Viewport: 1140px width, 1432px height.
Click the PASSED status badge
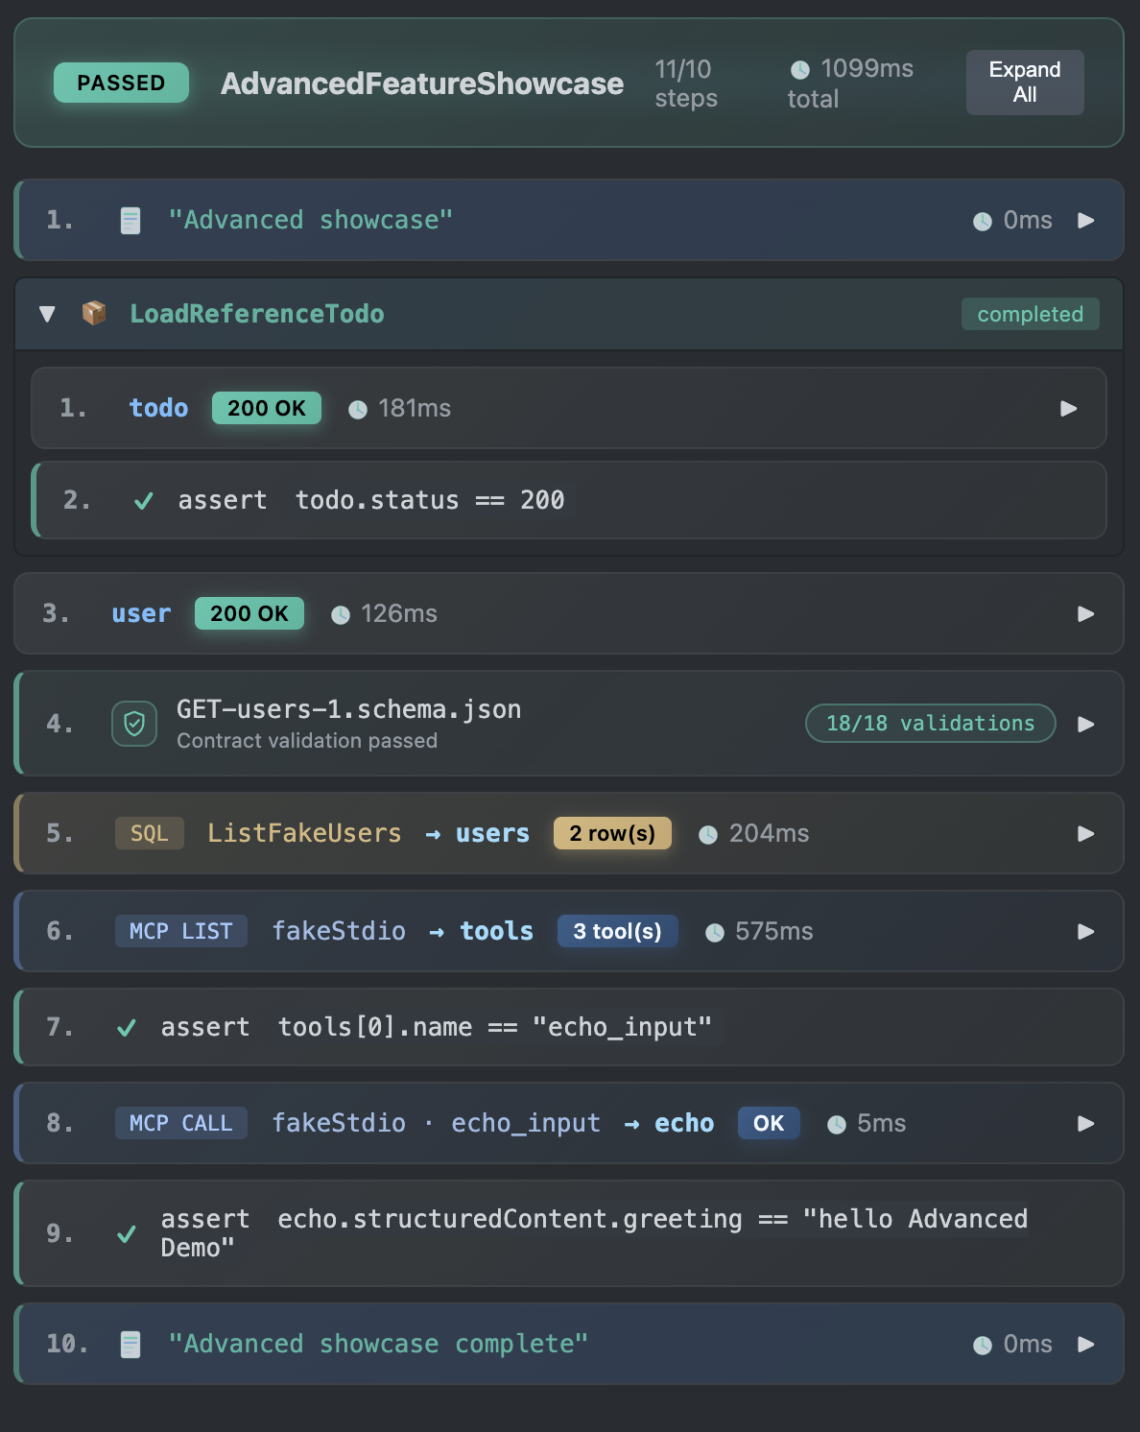tap(121, 83)
